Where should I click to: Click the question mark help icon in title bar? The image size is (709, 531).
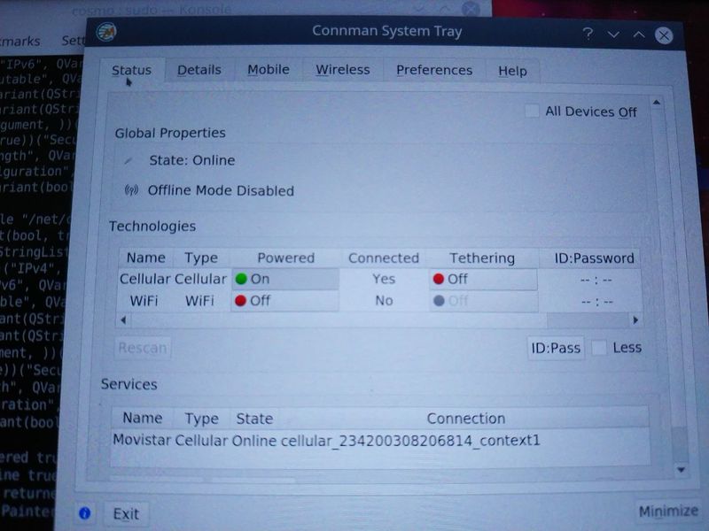tap(588, 34)
